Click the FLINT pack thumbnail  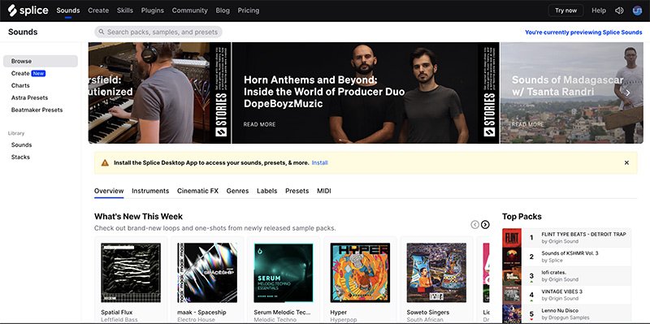(512, 237)
